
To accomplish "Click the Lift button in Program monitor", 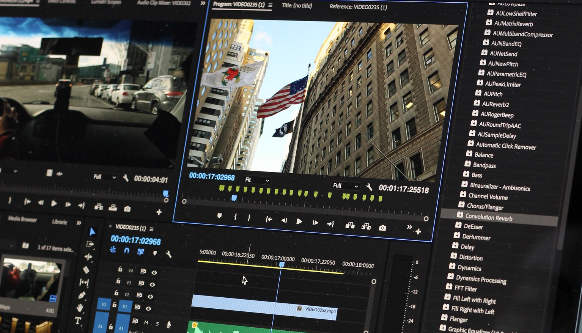I will click(x=350, y=225).
